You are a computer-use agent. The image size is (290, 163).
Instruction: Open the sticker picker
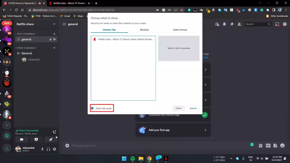(275, 145)
